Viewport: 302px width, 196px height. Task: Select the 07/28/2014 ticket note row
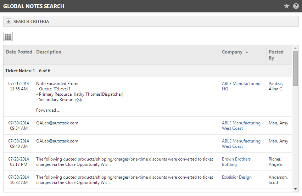coord(147,162)
